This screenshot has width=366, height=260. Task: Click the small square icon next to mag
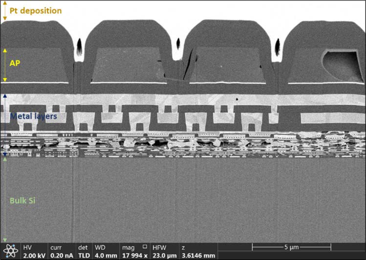click(x=145, y=246)
